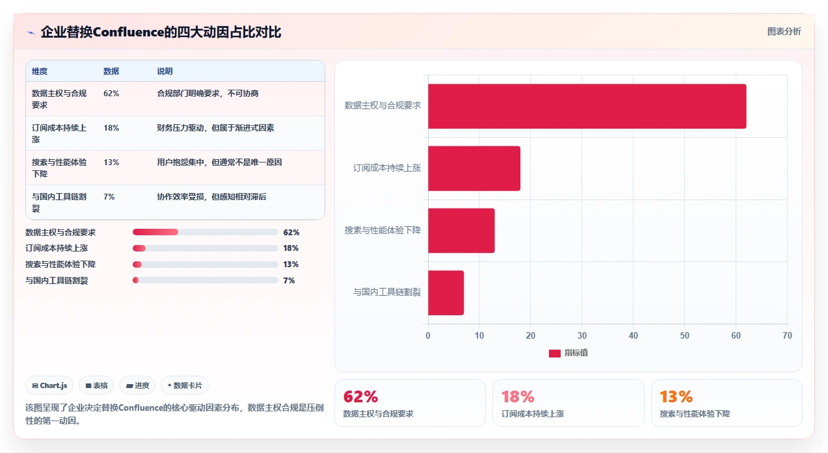
Task: Click the summary paragraph below the tags
Action: click(174, 414)
